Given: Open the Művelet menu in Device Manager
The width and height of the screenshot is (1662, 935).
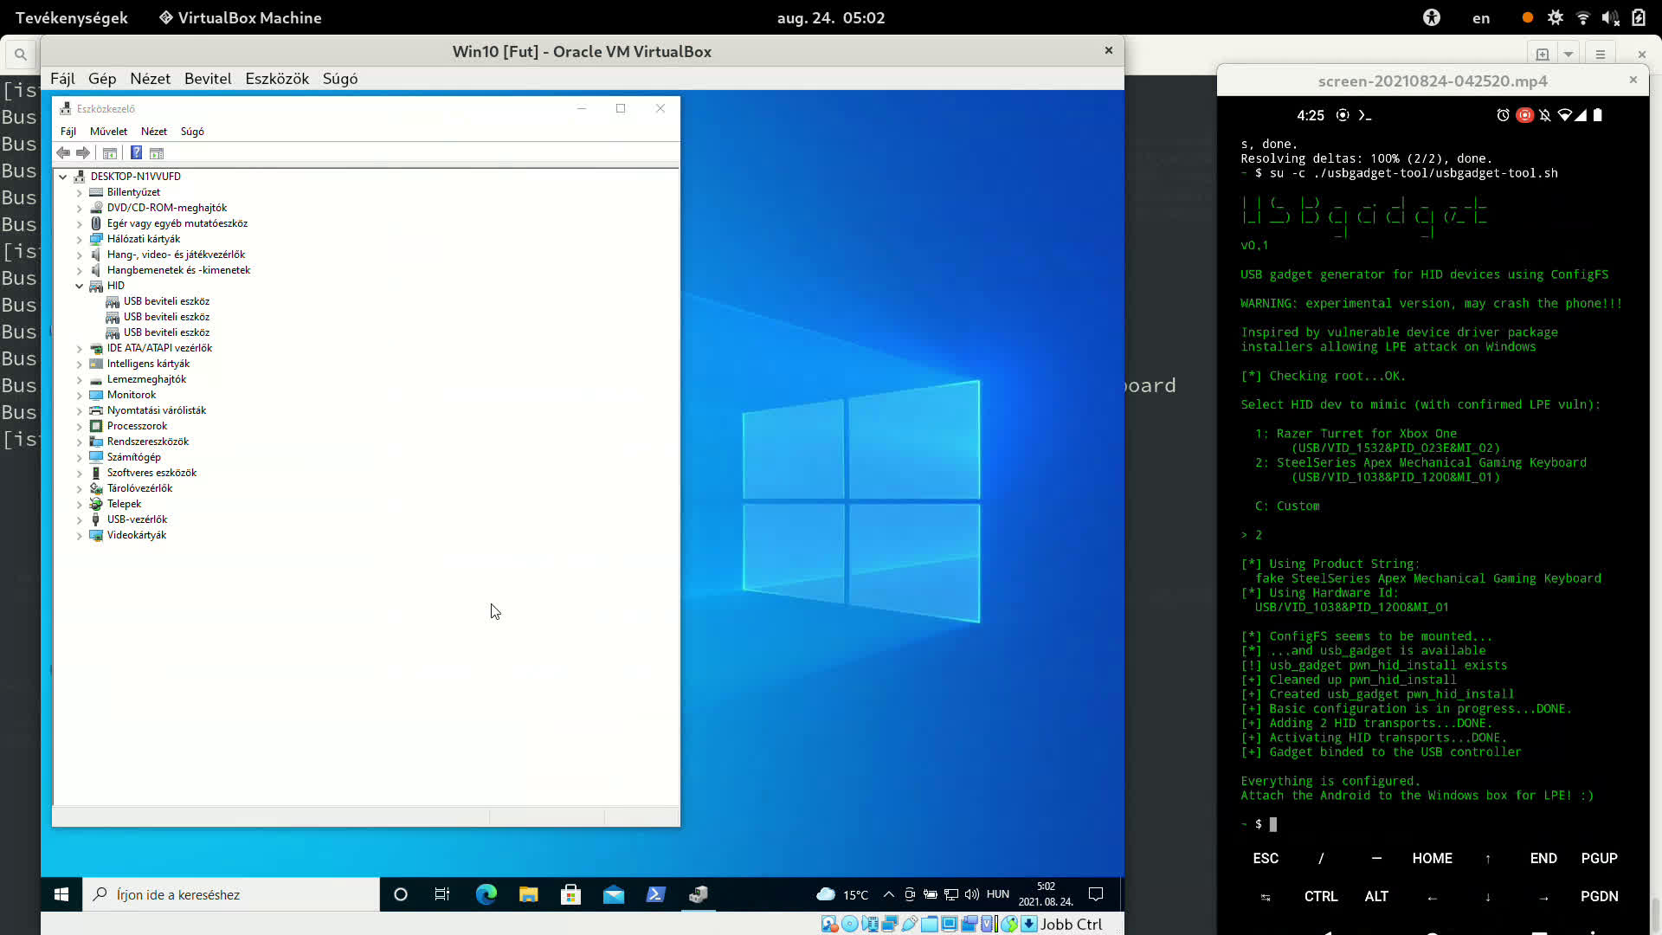Looking at the screenshot, I should (x=108, y=132).
